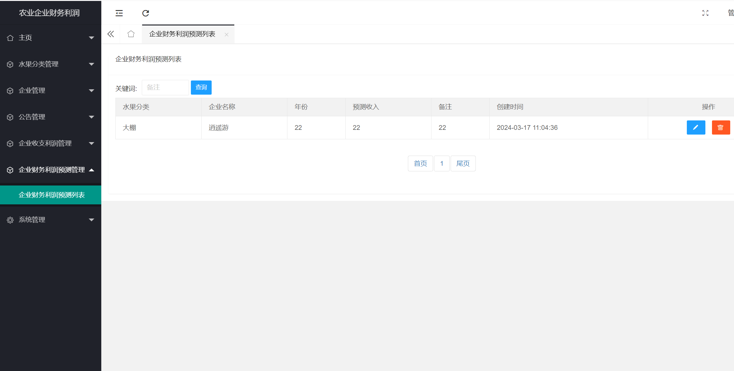Click the refresh page icon
The height and width of the screenshot is (371, 734).
(146, 13)
